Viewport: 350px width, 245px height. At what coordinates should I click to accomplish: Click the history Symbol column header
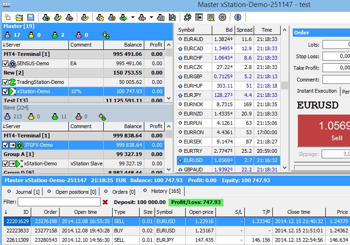click(170, 212)
